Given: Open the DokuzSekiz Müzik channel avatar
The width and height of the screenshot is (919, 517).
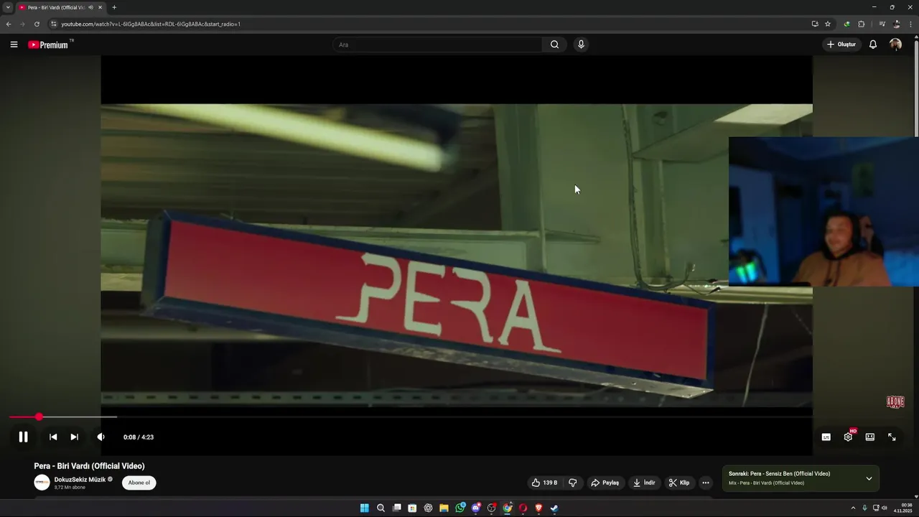Looking at the screenshot, I should (x=42, y=483).
